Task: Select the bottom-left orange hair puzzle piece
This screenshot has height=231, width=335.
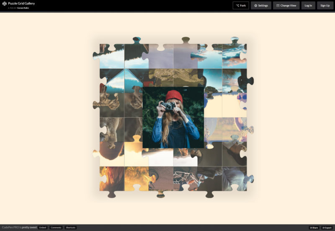Action: click(111, 179)
